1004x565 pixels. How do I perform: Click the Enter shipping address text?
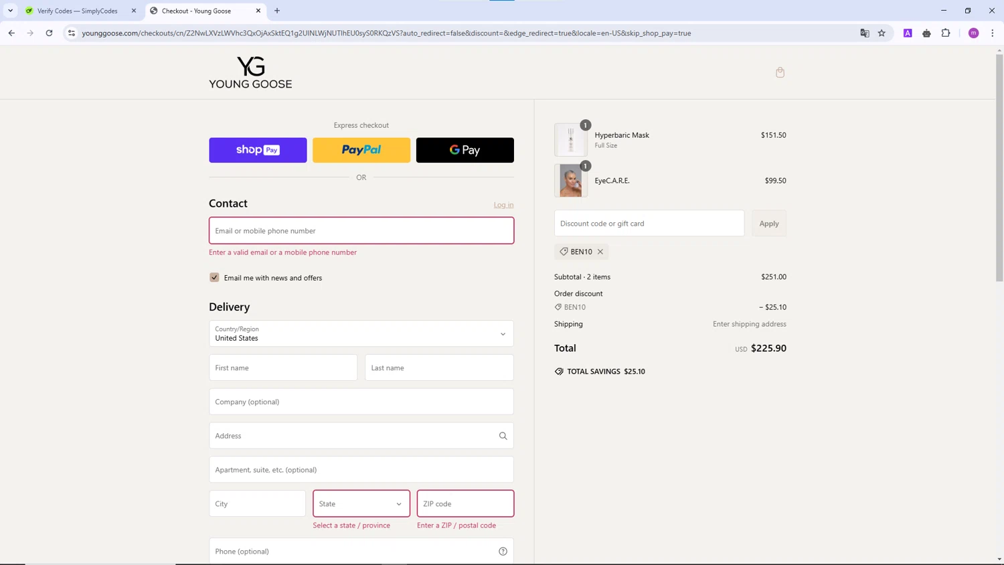coord(750,324)
